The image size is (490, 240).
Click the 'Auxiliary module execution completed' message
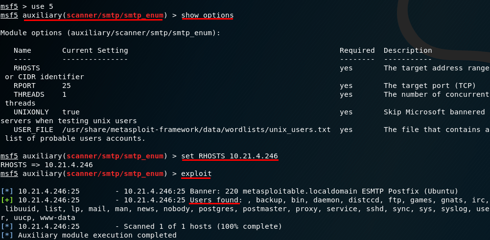pos(97,235)
